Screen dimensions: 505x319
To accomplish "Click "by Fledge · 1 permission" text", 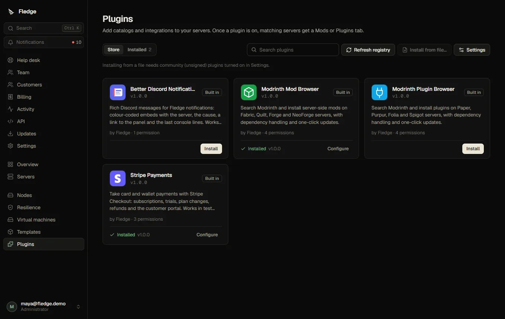I will (134, 133).
